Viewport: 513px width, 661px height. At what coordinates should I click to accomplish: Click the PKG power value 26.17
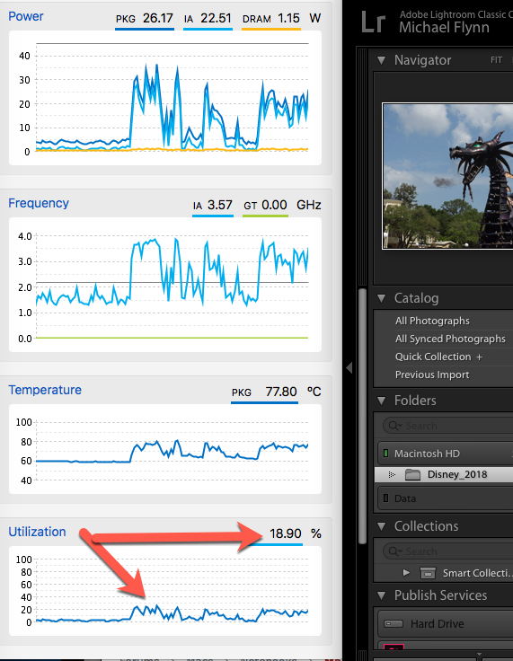(158, 19)
